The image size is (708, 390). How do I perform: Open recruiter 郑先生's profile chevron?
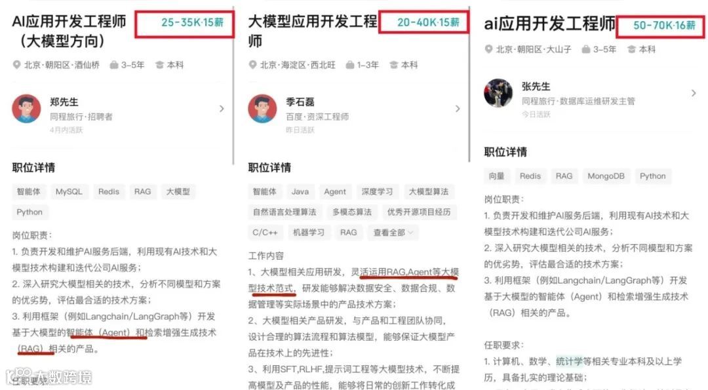222,109
